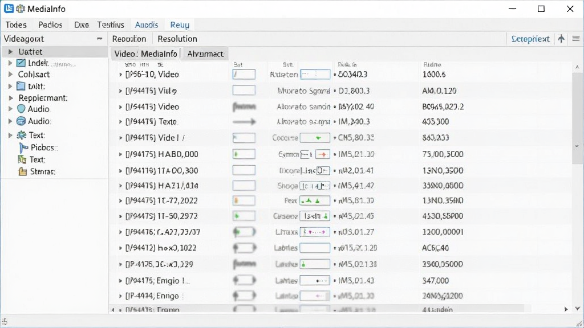Switch to the Video: MediaInfo tab
The image size is (584, 328).
tap(145, 54)
